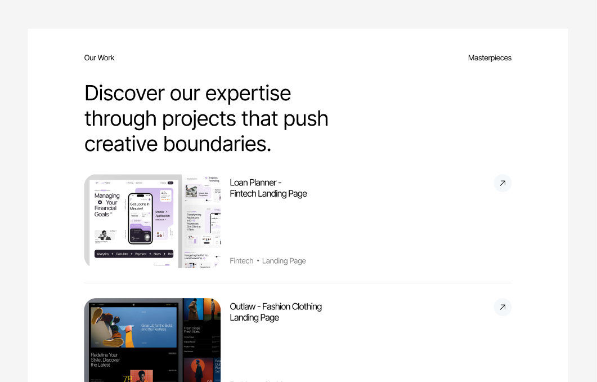
Task: Click the 'Outlaw - Fashion Clothing Landing Page' title
Action: (x=275, y=312)
